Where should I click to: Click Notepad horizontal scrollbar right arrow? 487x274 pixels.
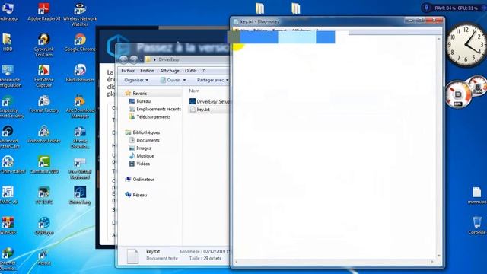coord(432,262)
